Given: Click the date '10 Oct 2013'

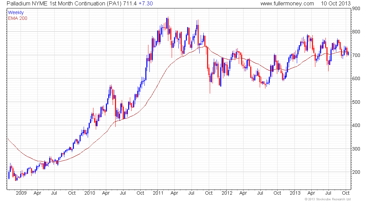Looking at the screenshot, I should pos(336,4).
